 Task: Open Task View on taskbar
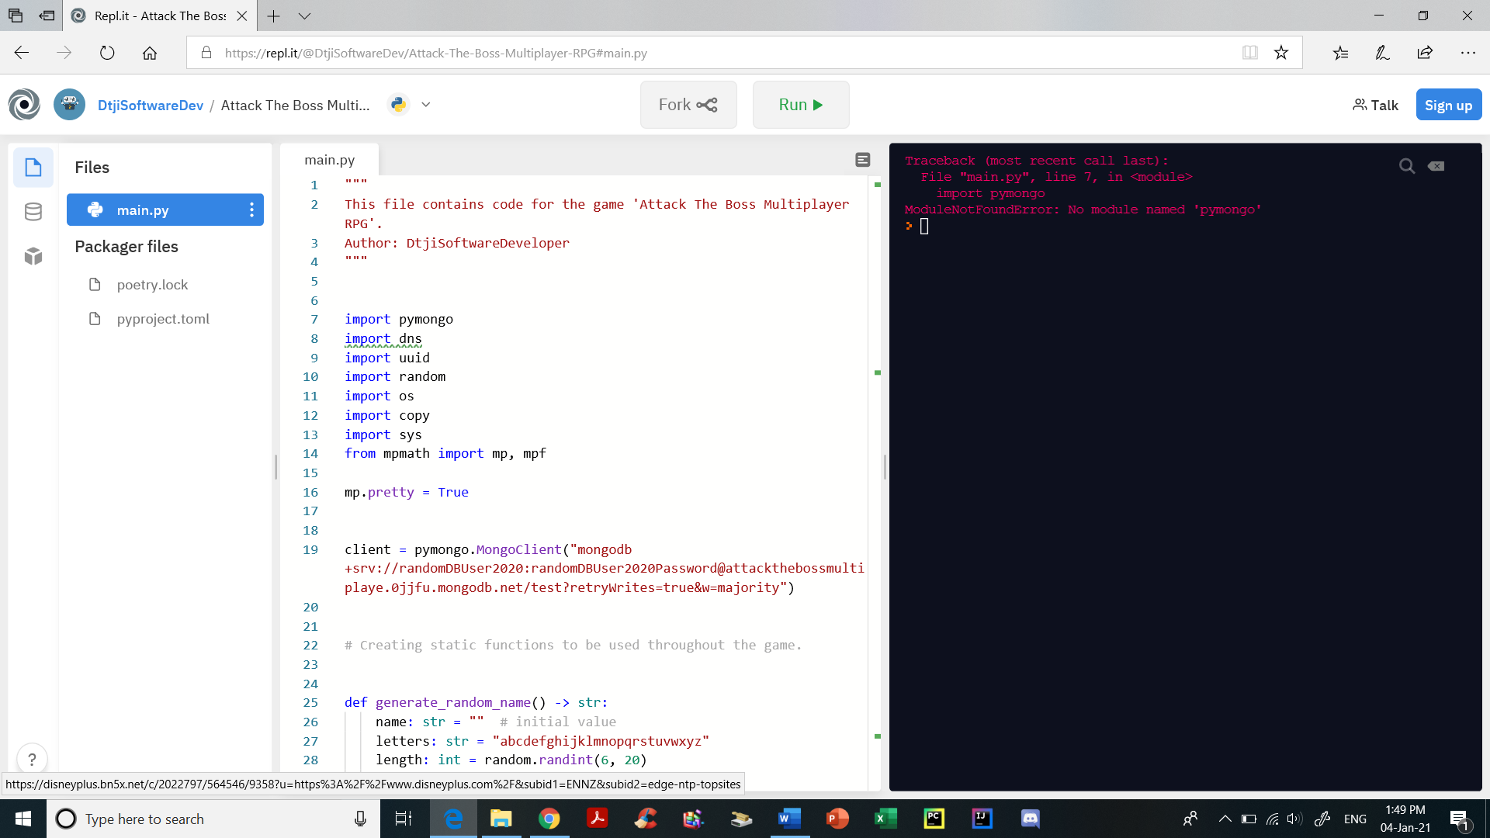[x=404, y=819]
